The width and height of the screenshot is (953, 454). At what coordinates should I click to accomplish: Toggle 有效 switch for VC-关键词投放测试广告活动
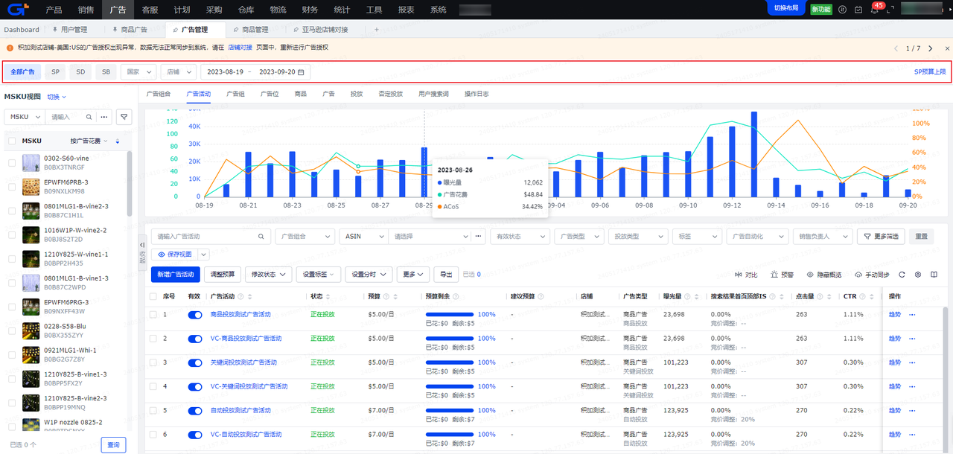tap(195, 387)
